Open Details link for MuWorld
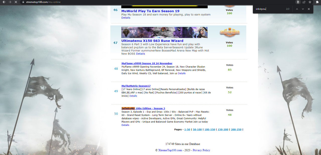321x155 pixels. (x=126, y=18)
